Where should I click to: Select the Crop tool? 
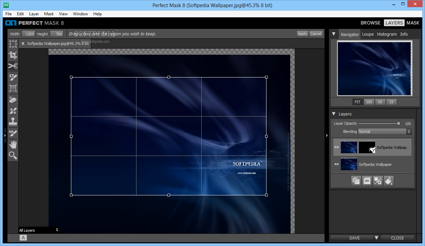click(x=13, y=55)
